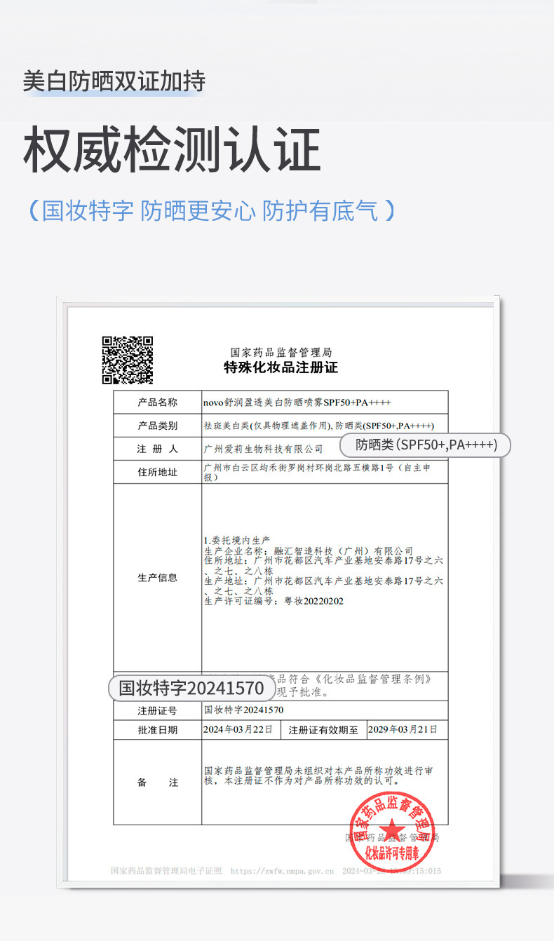Viewport: 554px width, 941px height.
Task: Select the rounded callout bubble reading 防晒类(SPF50+,PA++++)
Action: pyautogui.click(x=426, y=445)
